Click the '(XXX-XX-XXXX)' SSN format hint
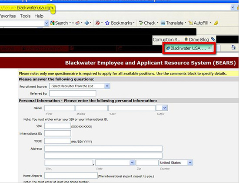239x183 pixels. pos(82,127)
